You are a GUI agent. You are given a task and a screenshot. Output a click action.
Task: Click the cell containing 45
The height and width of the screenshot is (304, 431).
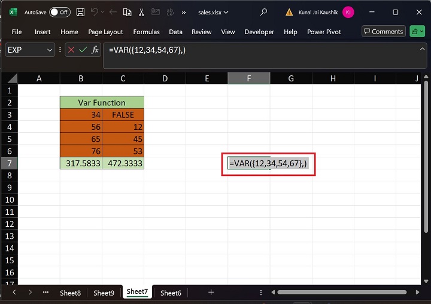(123, 139)
